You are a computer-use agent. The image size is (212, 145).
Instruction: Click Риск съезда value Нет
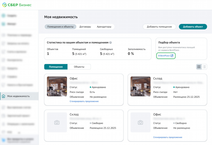click(x=175, y=92)
